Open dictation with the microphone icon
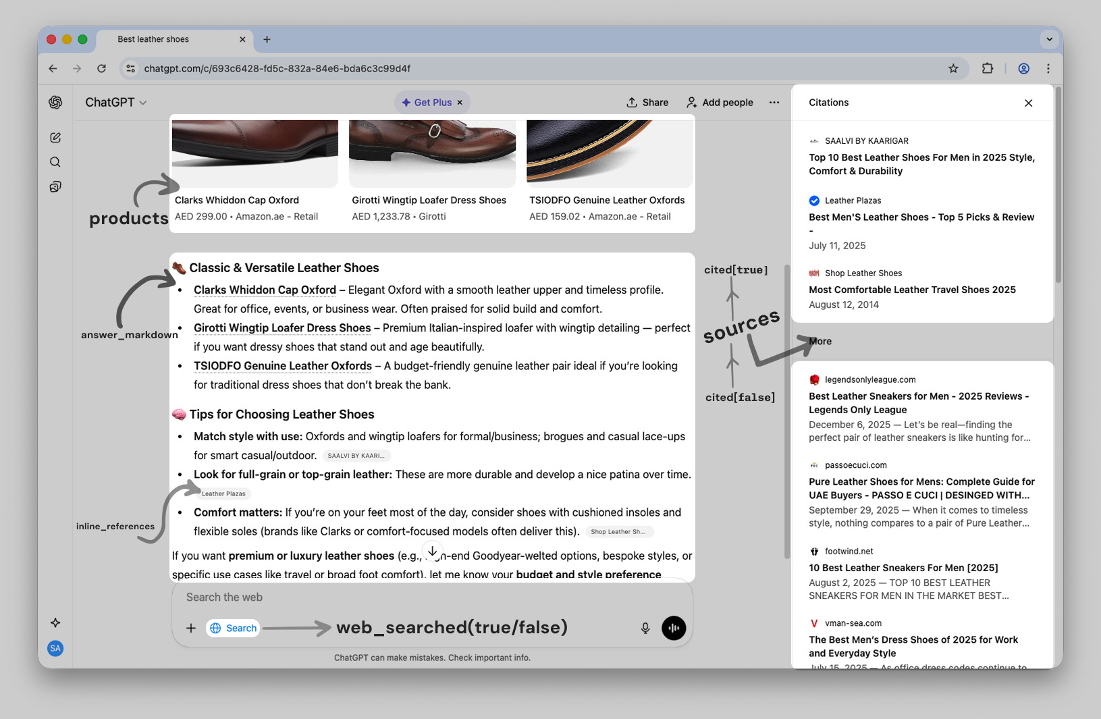Viewport: 1101px width, 719px height. pos(645,628)
